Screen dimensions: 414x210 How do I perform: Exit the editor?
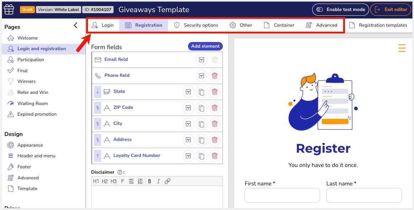(391, 10)
